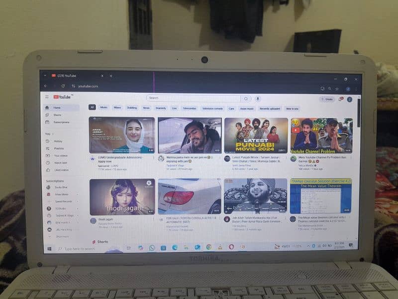Open the YouTube hamburger guide menu
The width and height of the screenshot is (398, 299).
(x=47, y=97)
